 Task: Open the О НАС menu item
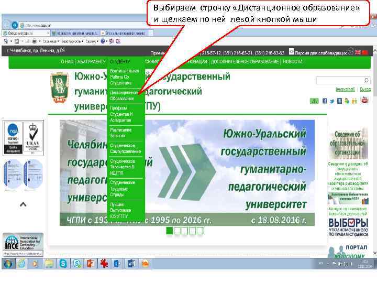click(x=67, y=62)
